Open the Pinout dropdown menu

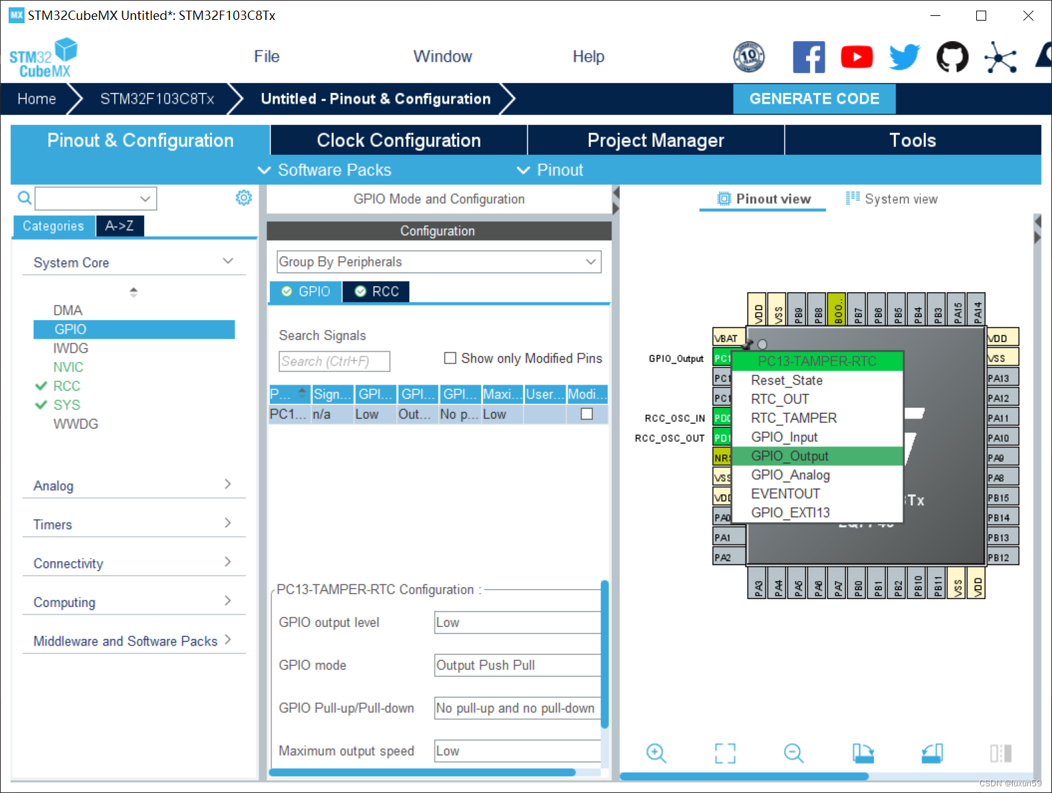550,170
